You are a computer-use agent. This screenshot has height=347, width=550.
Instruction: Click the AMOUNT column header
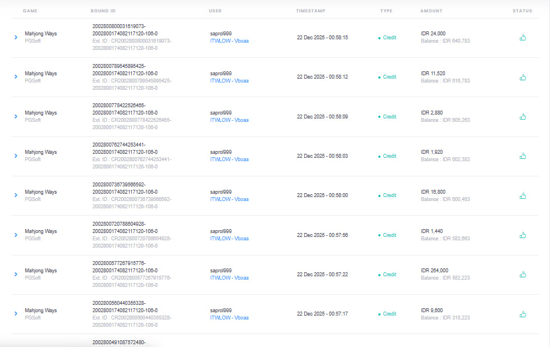432,11
